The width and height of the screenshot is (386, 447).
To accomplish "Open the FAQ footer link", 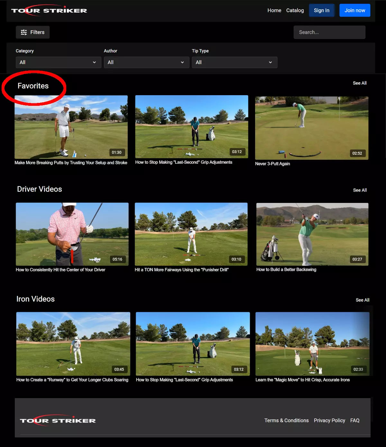I will pyautogui.click(x=355, y=420).
